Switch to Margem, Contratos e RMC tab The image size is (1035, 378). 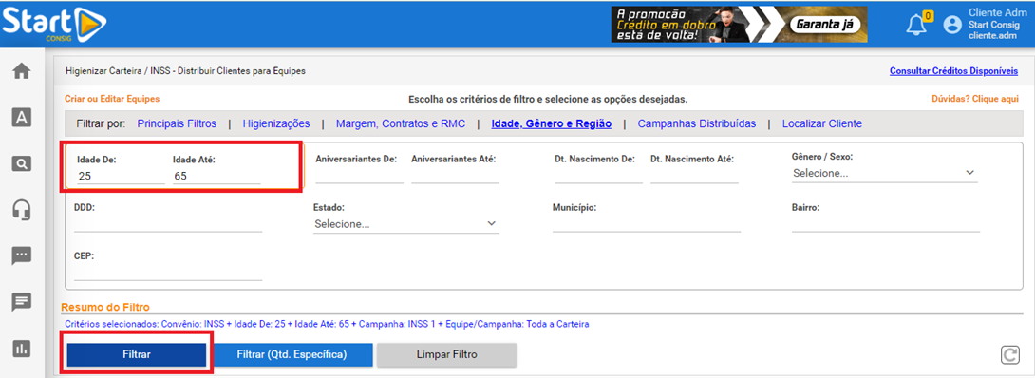coord(401,123)
